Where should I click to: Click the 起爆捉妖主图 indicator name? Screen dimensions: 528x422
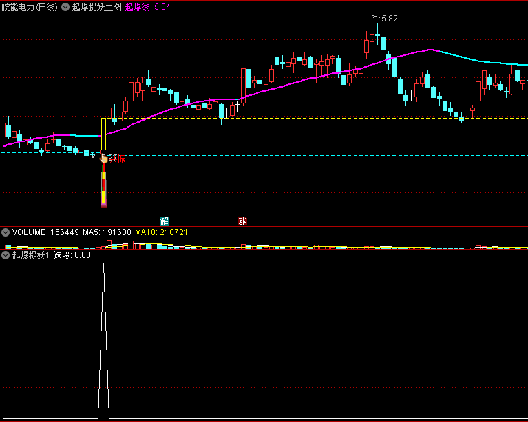point(96,7)
